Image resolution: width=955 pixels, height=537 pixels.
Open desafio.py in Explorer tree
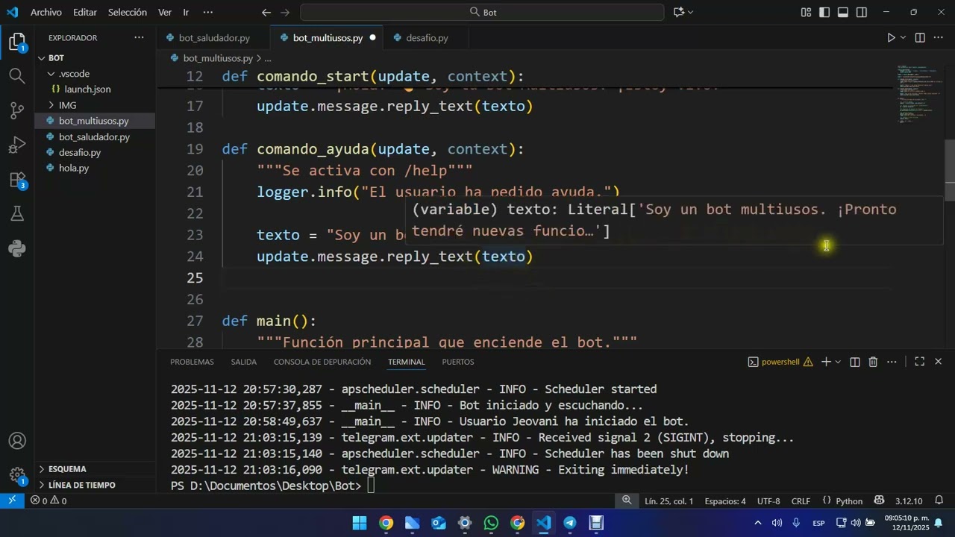point(95,152)
